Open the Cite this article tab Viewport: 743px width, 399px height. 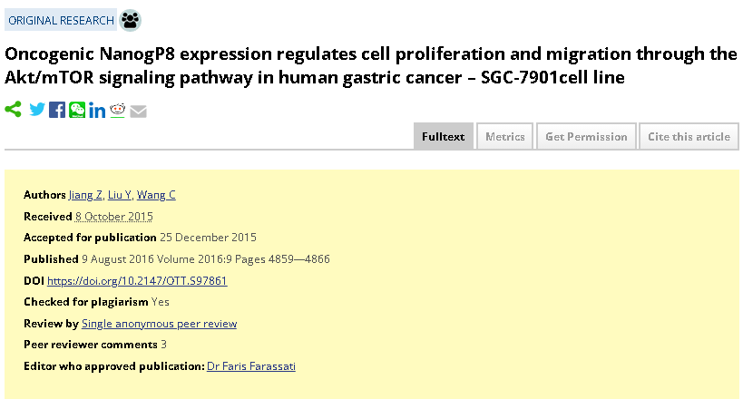pos(689,136)
